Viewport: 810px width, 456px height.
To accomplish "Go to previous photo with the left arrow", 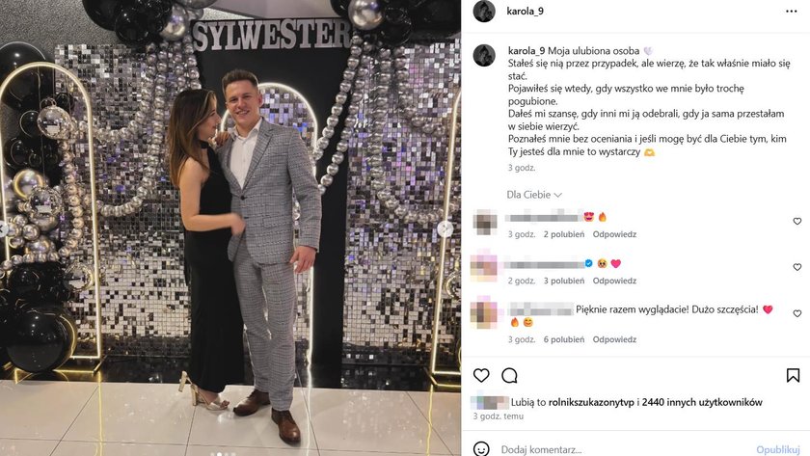I will [x=3, y=228].
